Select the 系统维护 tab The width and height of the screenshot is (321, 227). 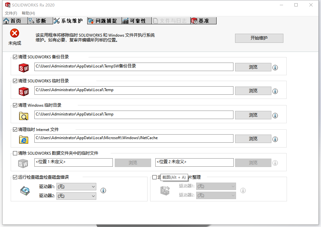point(70,21)
